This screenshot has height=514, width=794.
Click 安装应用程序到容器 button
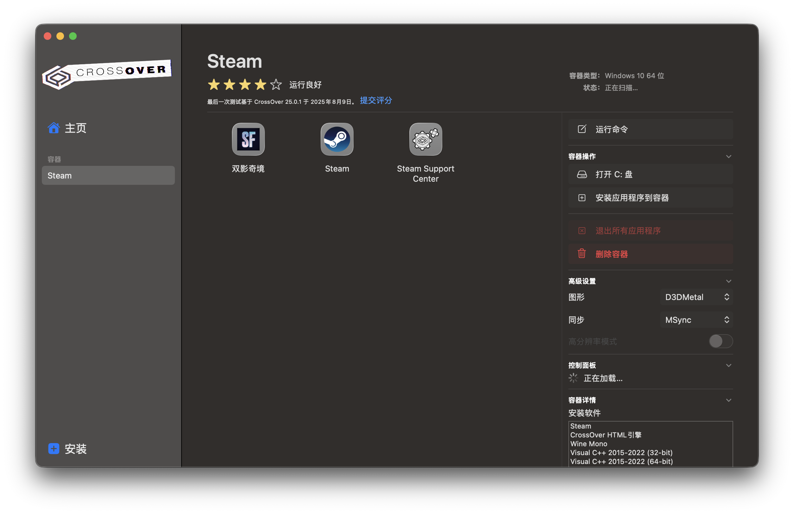pos(650,198)
